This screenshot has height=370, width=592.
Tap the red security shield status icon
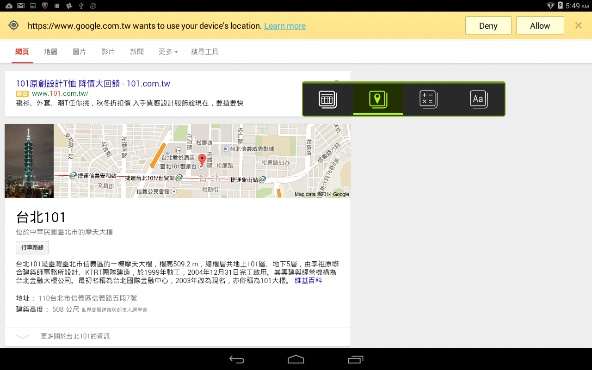(45, 6)
